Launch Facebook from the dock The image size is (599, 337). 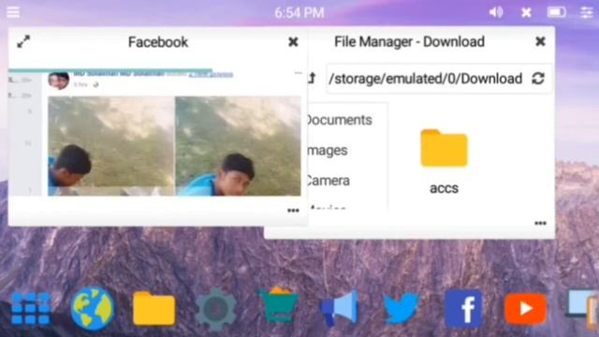463,309
